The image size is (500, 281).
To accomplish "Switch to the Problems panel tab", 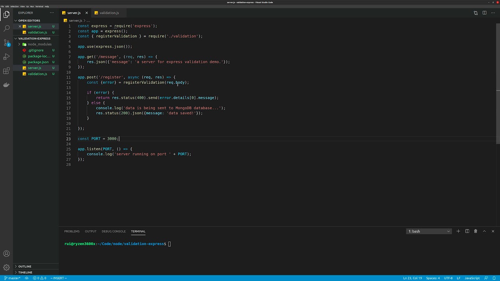I will click(72, 231).
